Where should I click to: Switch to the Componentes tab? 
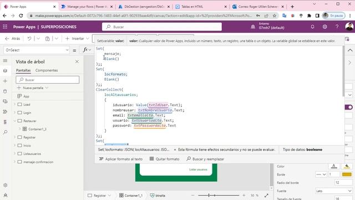point(47,71)
